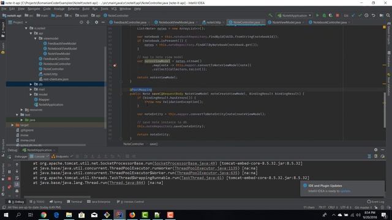
Task: Run NoteItApplication with green play icon
Action: click(x=317, y=15)
